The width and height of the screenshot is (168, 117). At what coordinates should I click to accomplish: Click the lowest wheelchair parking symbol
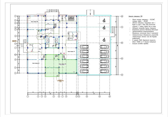click(104, 40)
